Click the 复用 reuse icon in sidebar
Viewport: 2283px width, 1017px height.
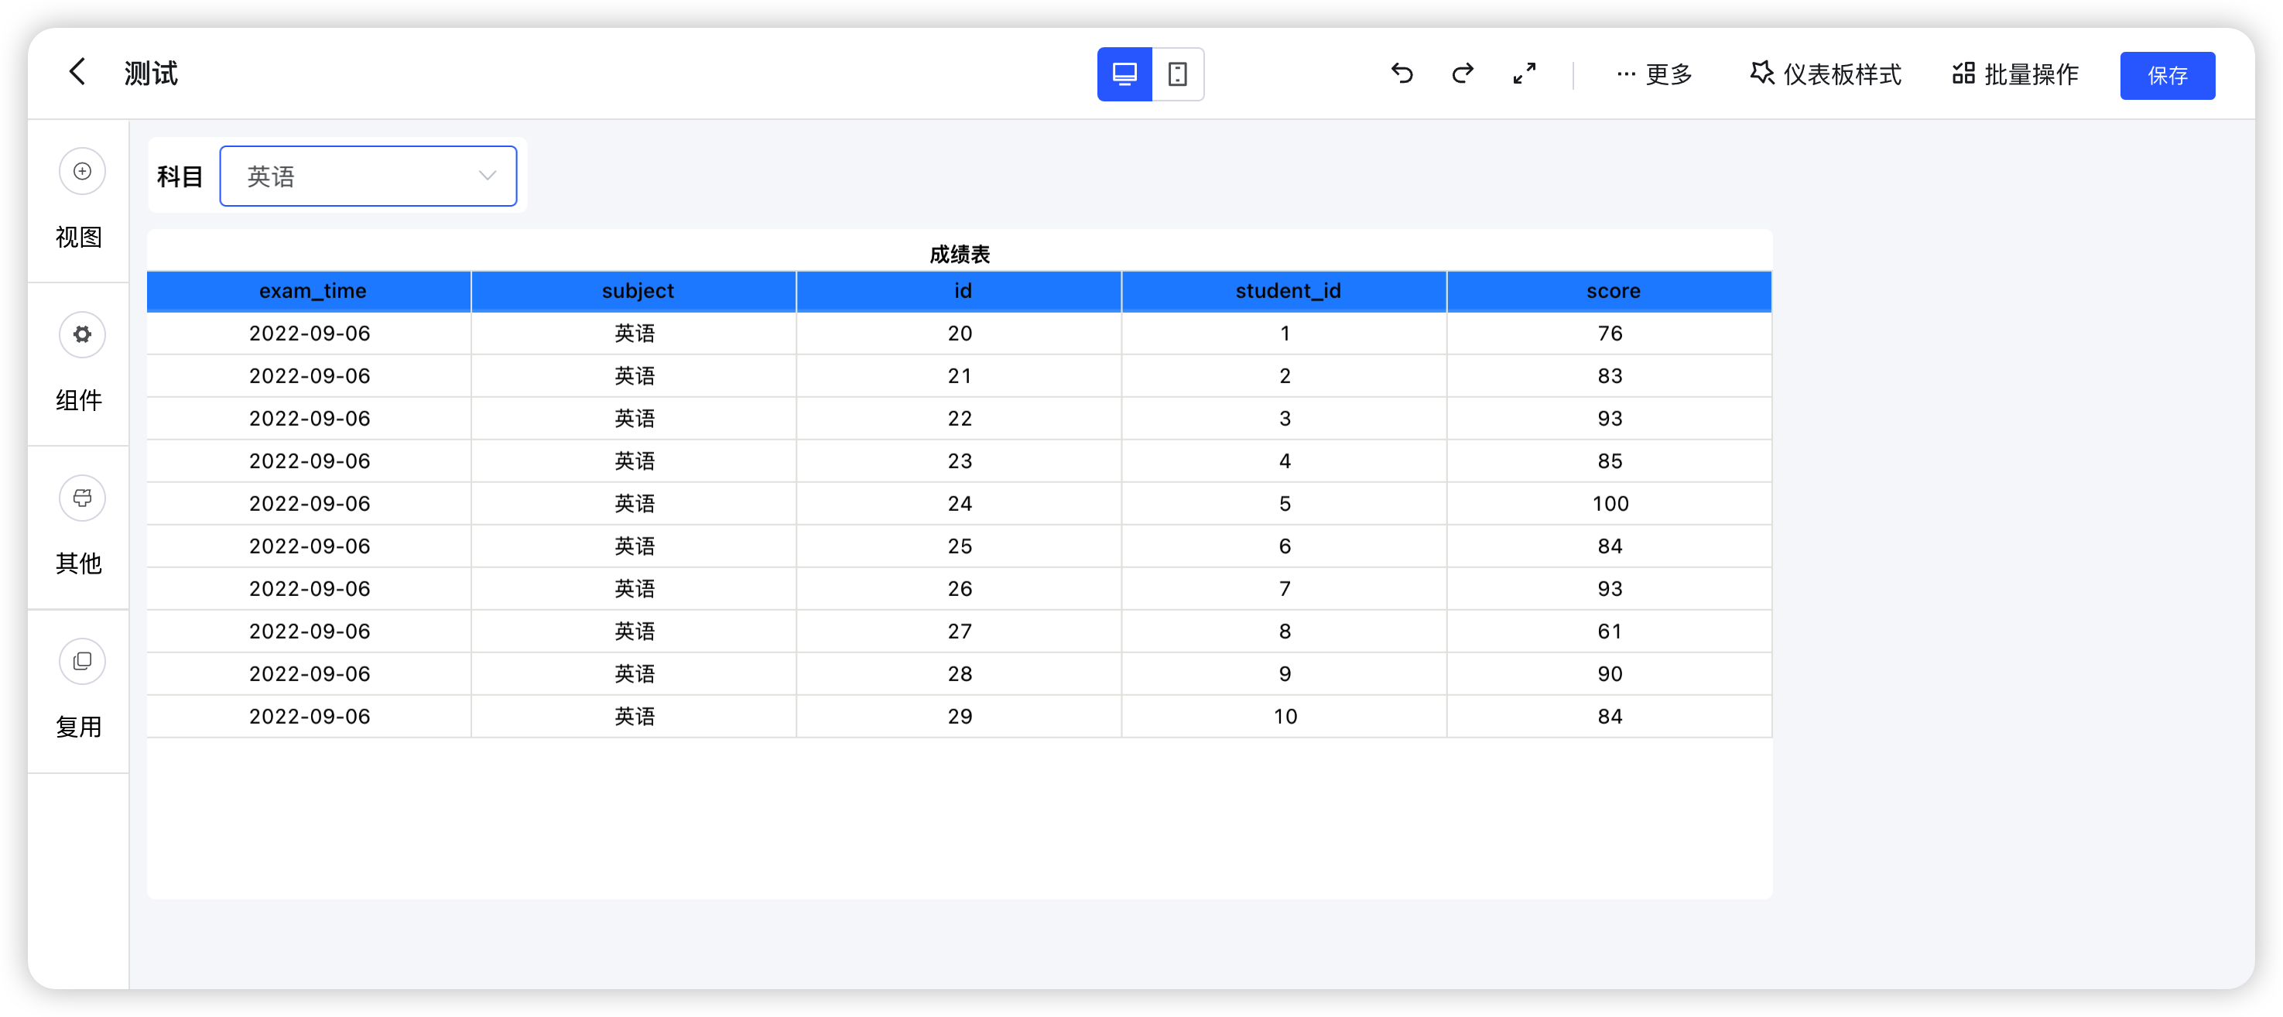(x=81, y=660)
